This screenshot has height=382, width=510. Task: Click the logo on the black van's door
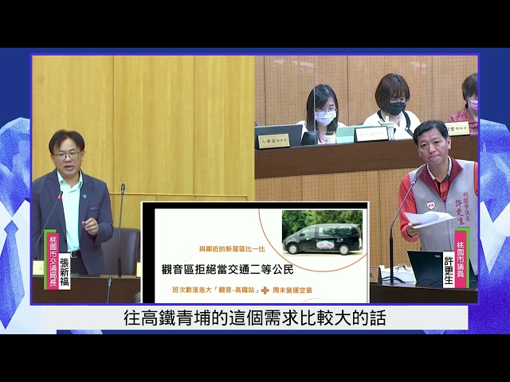325,245
